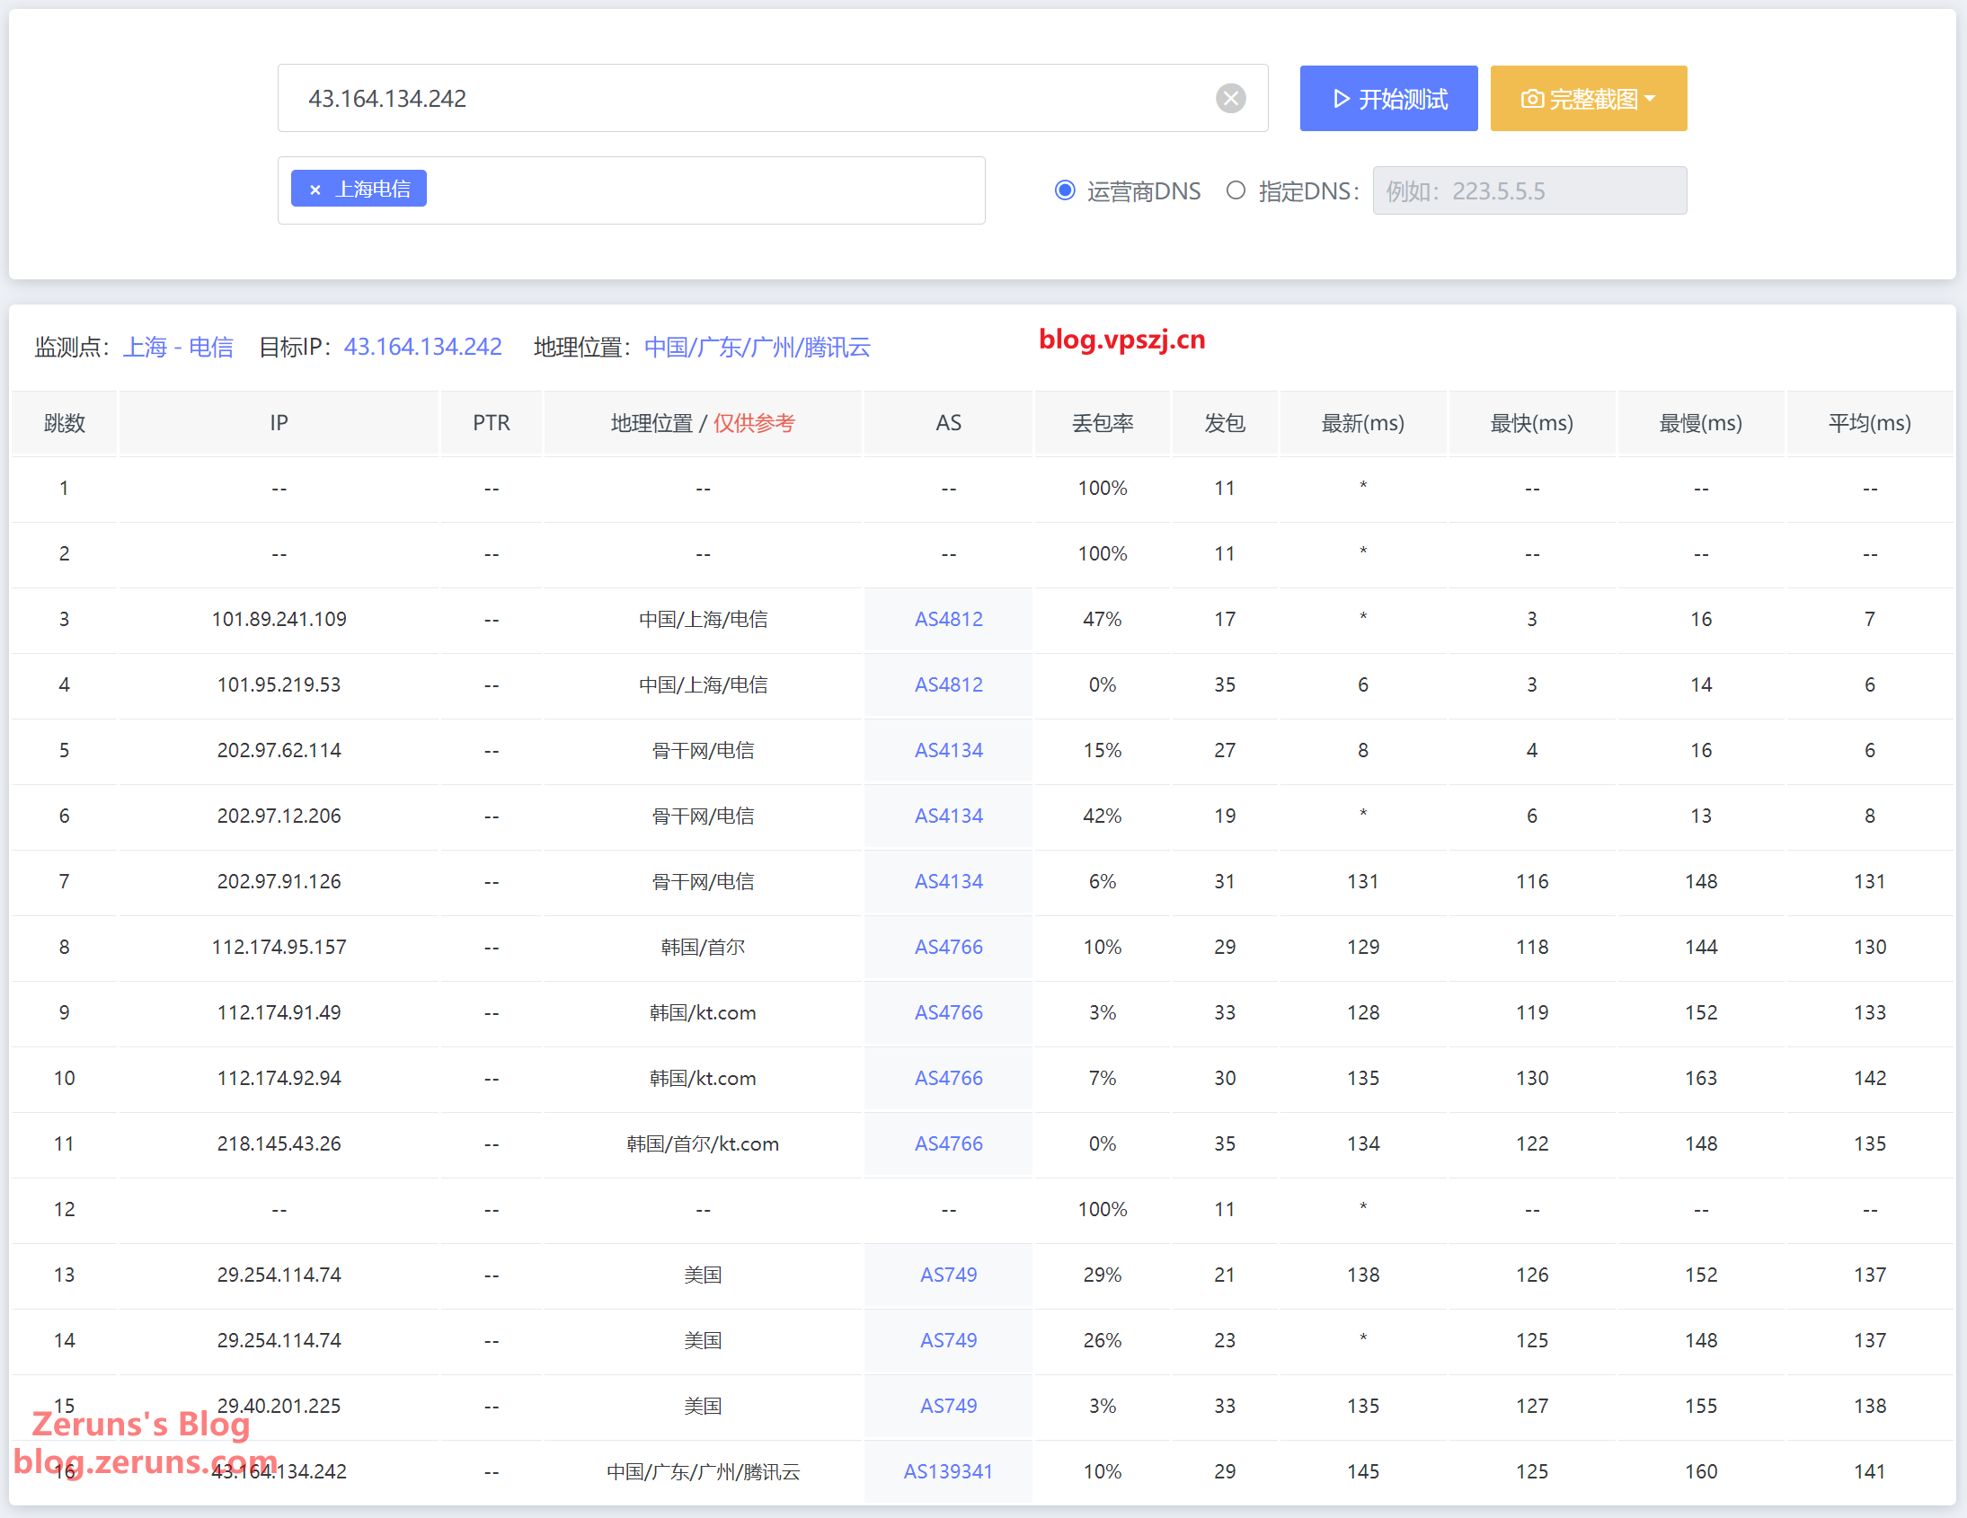Click the 平均(ms) column header
The image size is (1967, 1518).
(1869, 422)
